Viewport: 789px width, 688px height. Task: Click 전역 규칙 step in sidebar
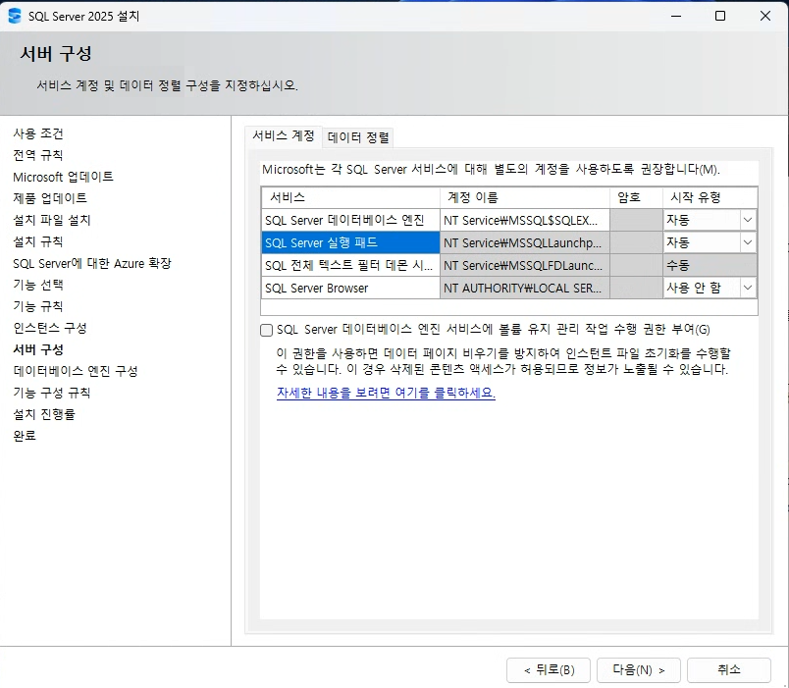point(38,155)
